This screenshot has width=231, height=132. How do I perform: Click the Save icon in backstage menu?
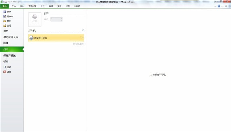[5, 12]
